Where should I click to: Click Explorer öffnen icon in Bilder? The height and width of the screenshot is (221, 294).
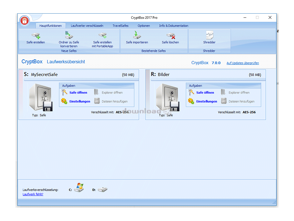(223, 92)
